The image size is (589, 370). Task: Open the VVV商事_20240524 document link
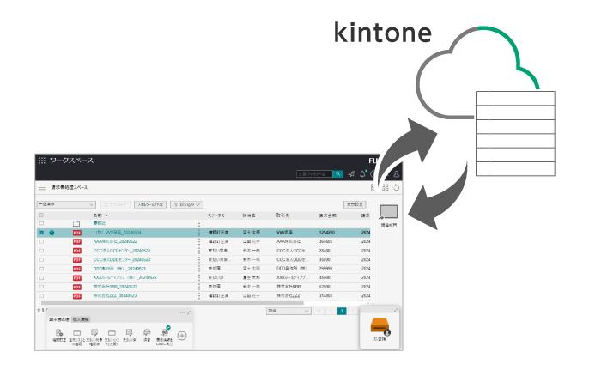[118, 233]
